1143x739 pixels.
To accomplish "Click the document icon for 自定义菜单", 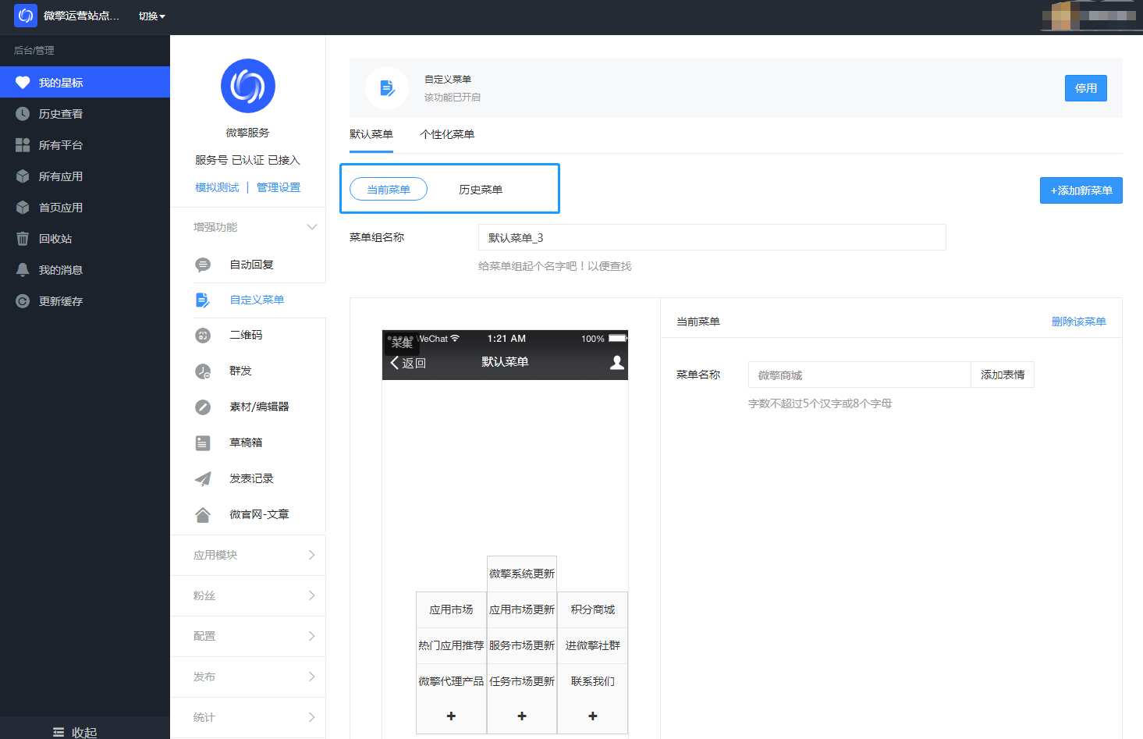I will click(x=203, y=300).
